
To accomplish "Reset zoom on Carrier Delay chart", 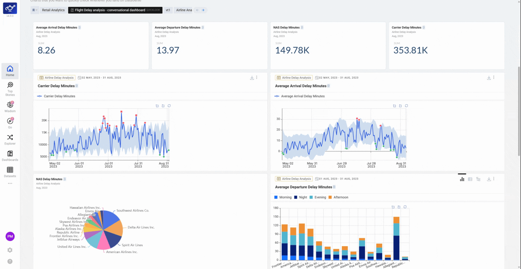I will click(163, 106).
